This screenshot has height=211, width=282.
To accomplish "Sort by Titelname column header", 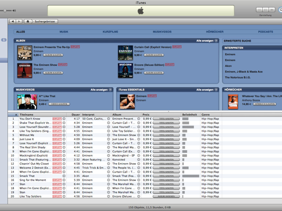I will tap(42, 115).
